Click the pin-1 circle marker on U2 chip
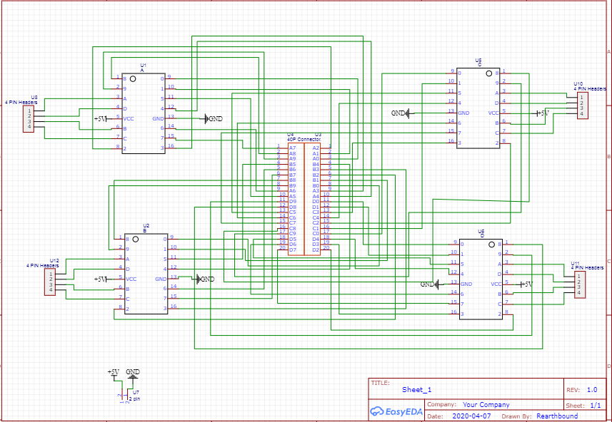612x422 pixels. click(x=136, y=240)
